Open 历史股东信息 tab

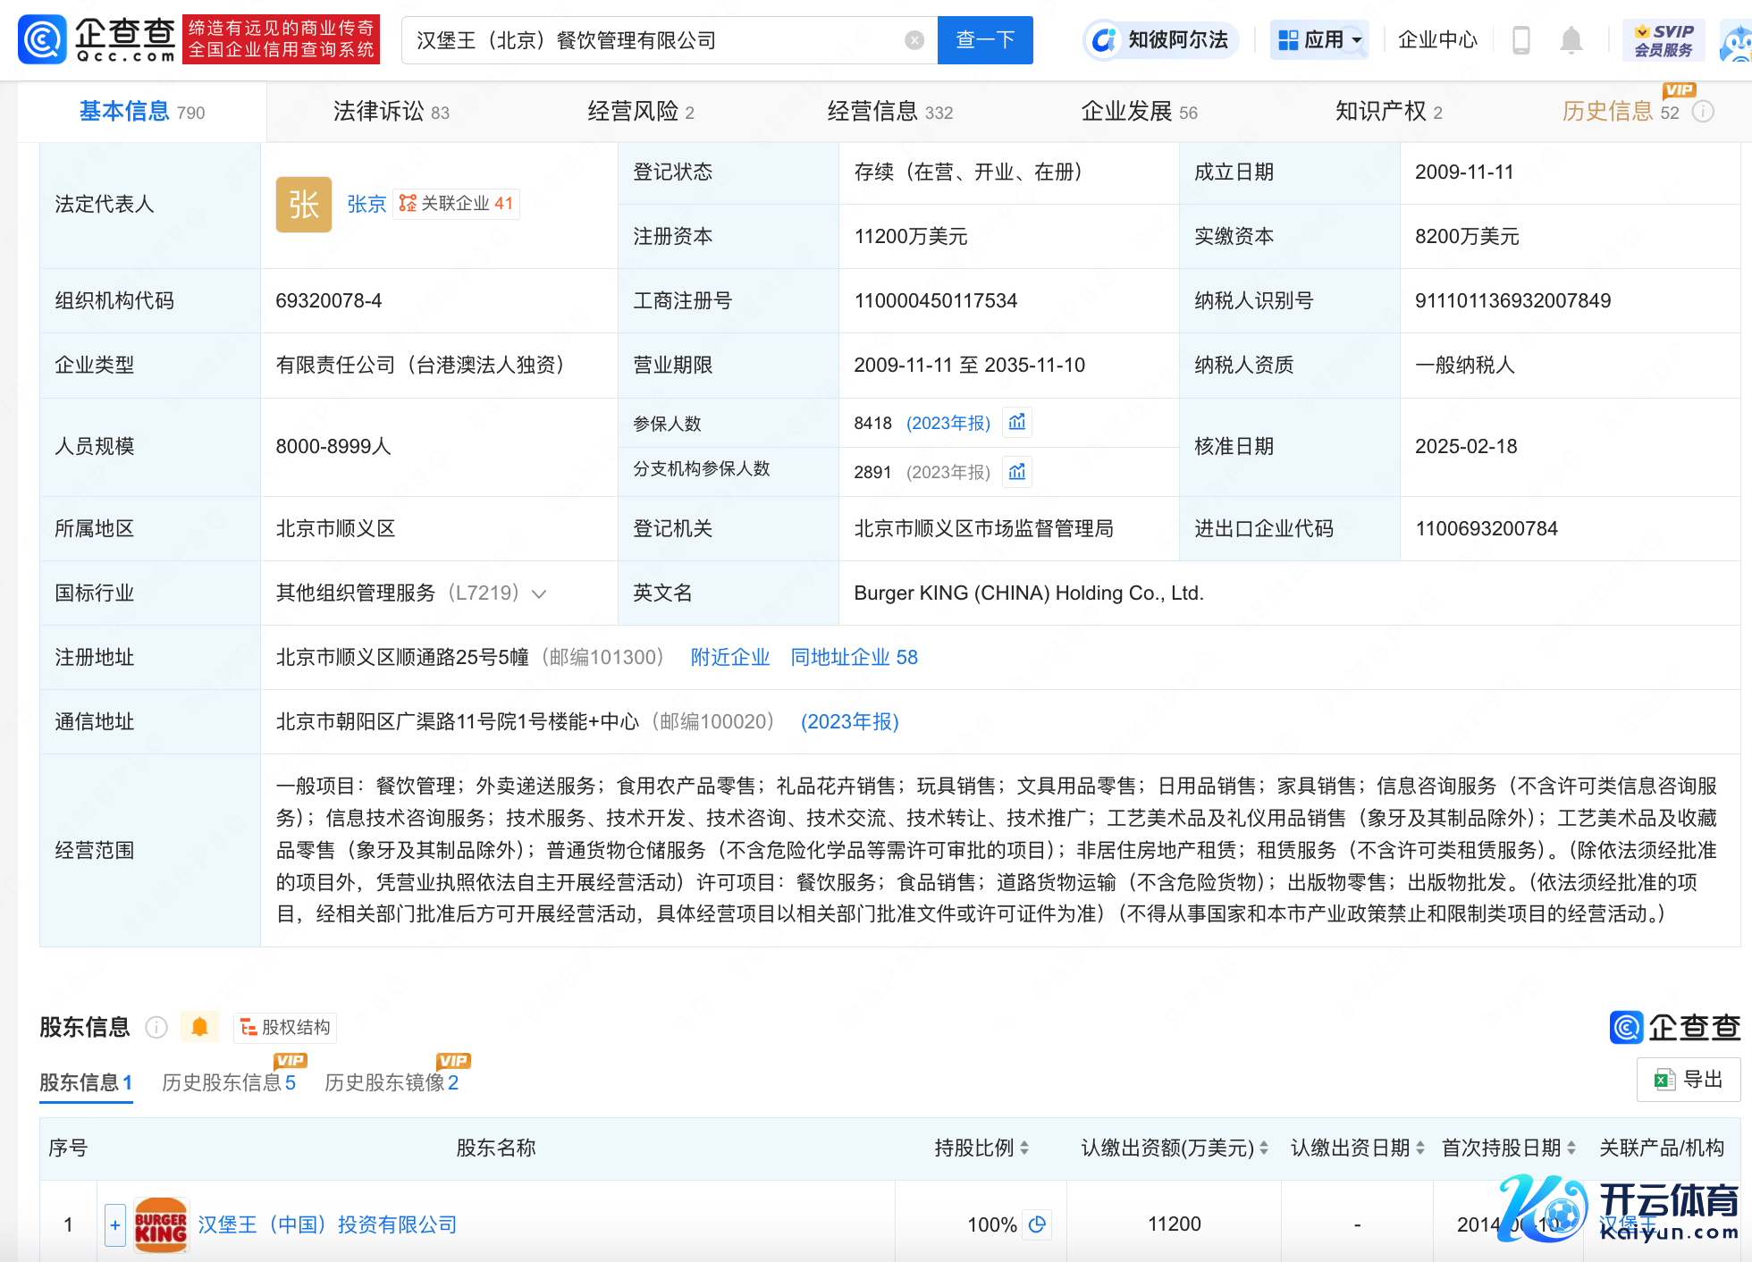tap(228, 1082)
